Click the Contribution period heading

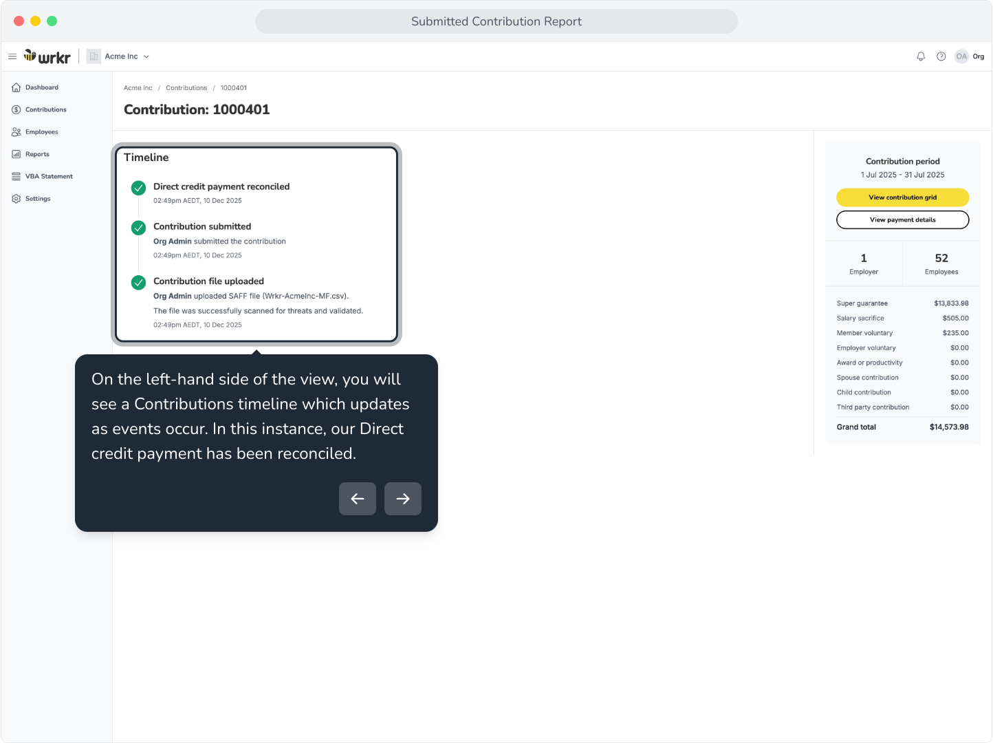click(x=902, y=161)
